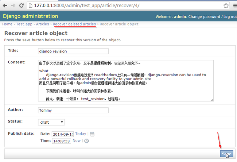
Task: Click the Log out link
Action: tap(230, 17)
